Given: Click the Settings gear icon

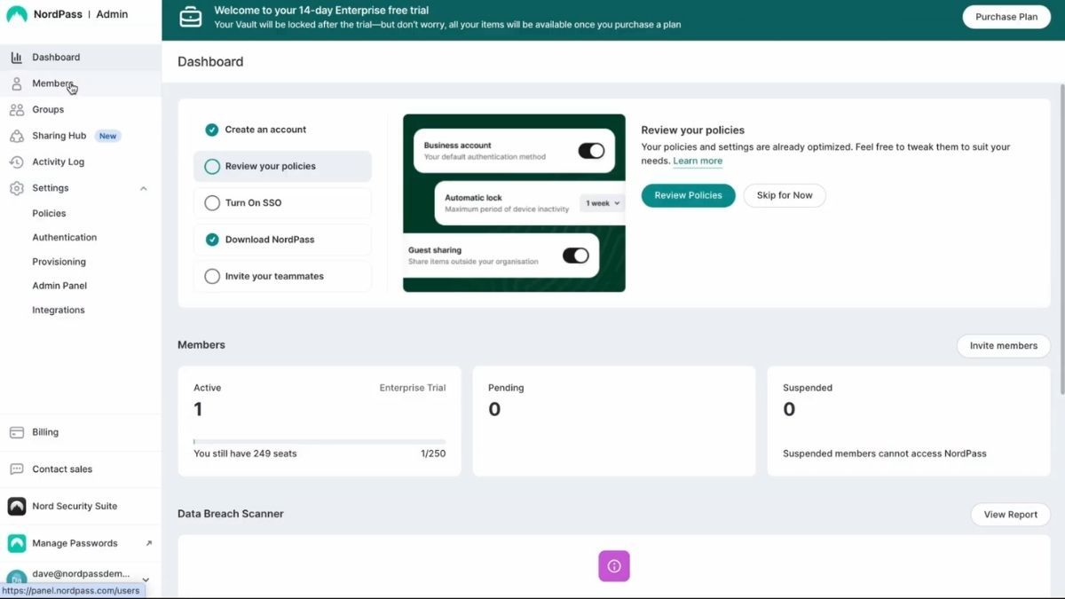Looking at the screenshot, I should point(16,188).
